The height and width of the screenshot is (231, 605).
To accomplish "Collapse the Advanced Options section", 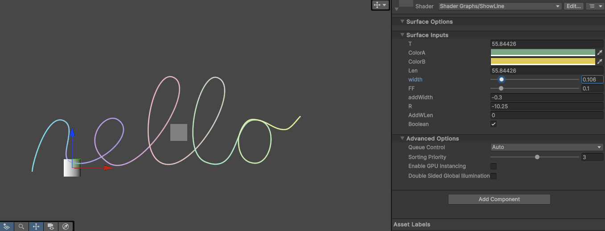I will [403, 138].
